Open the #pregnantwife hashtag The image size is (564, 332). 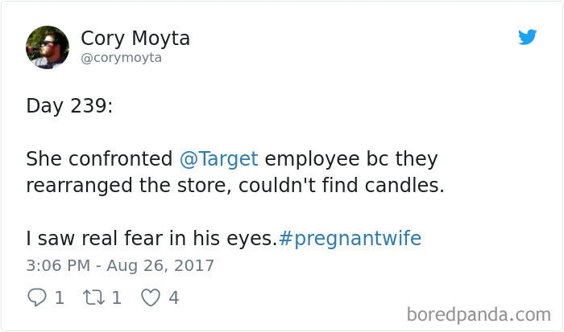350,238
